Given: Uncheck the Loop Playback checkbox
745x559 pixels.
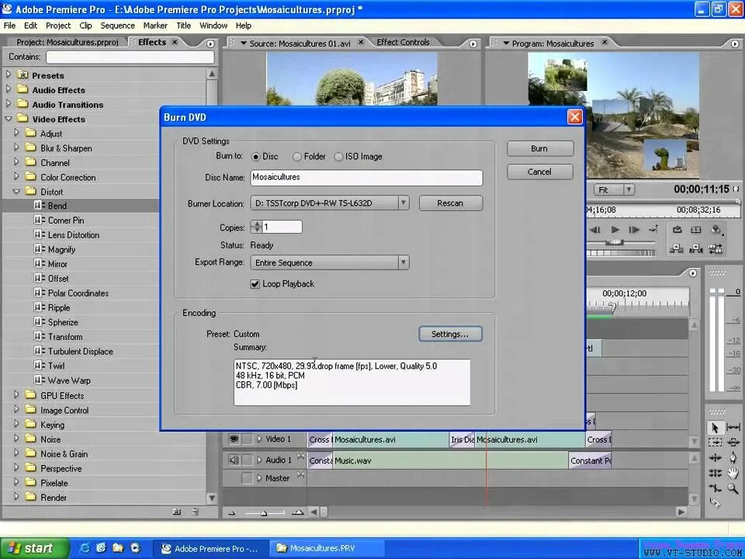Looking at the screenshot, I should (255, 283).
